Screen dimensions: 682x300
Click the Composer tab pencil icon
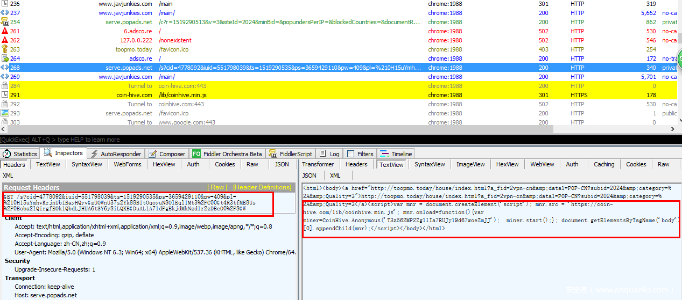[x=153, y=153]
